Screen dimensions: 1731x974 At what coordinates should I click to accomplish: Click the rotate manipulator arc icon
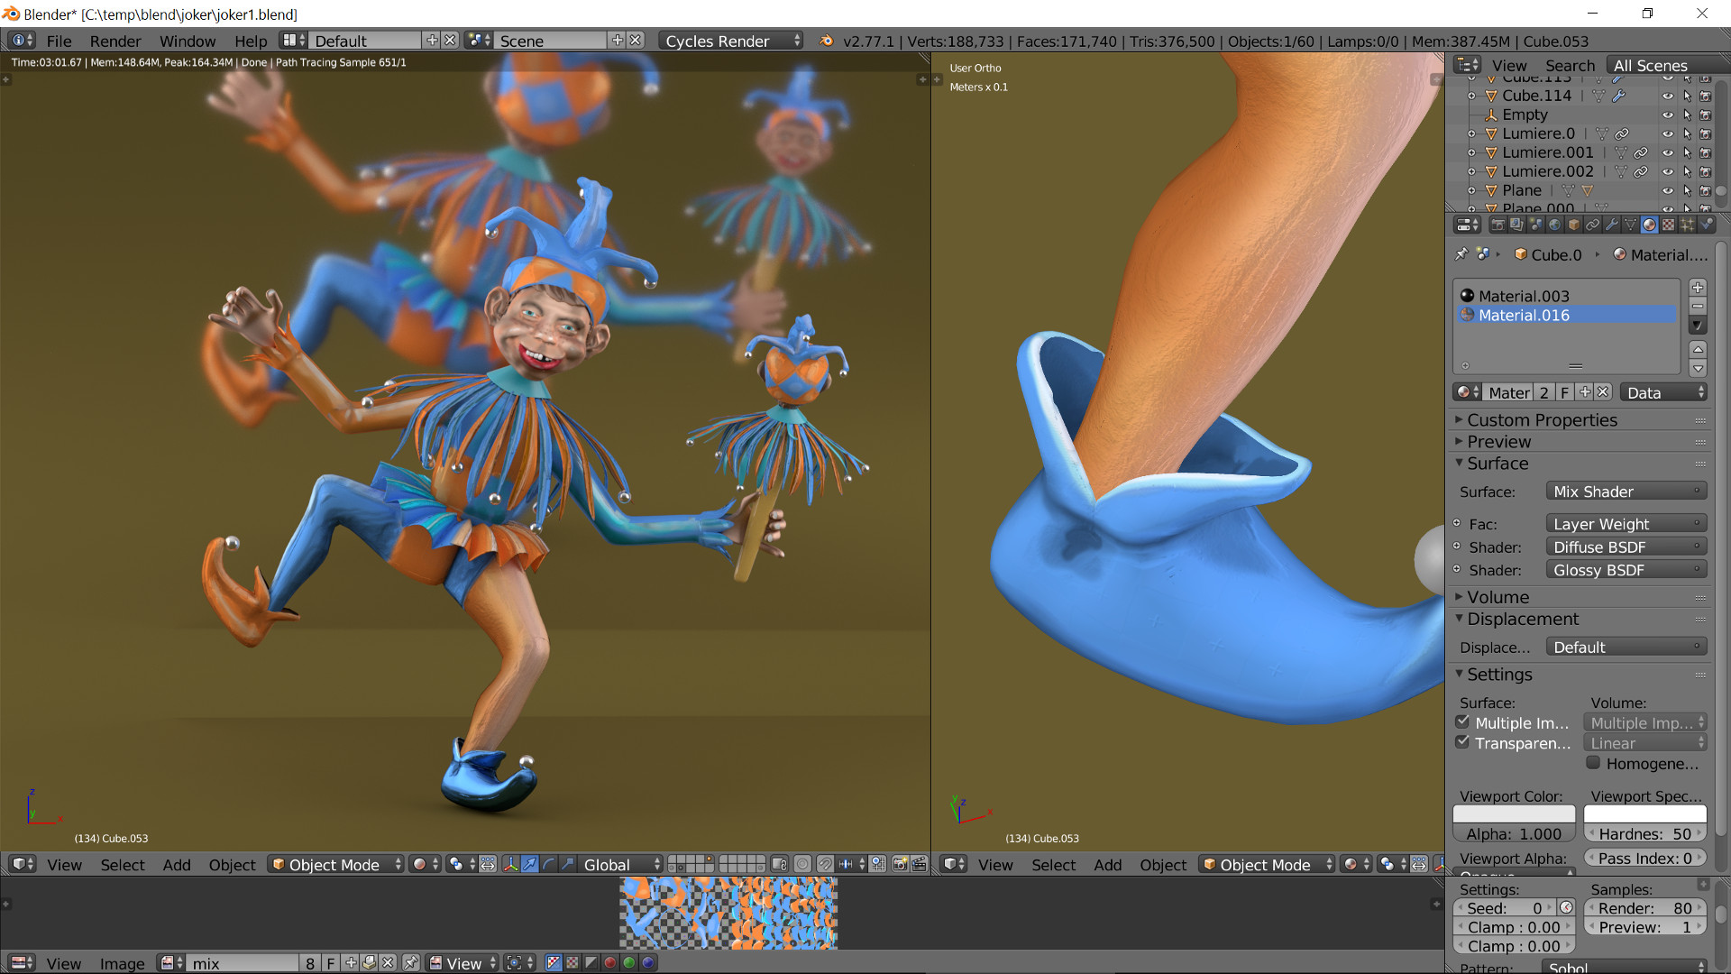pyautogui.click(x=549, y=864)
